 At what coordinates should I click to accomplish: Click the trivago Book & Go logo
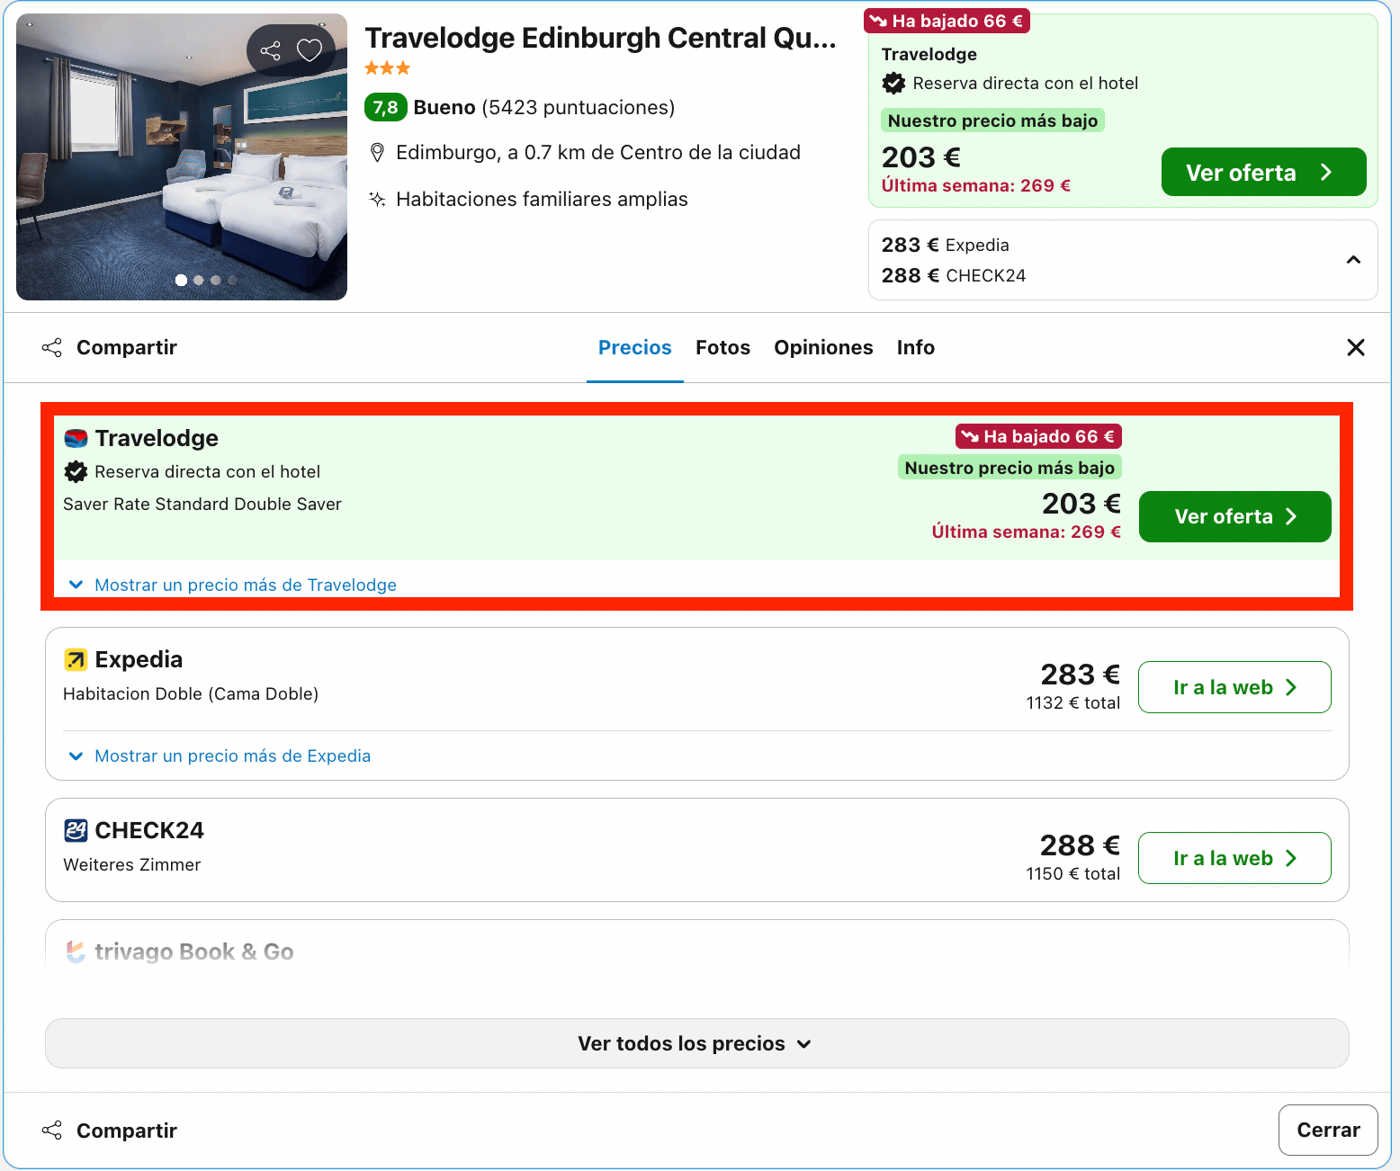[x=76, y=952]
